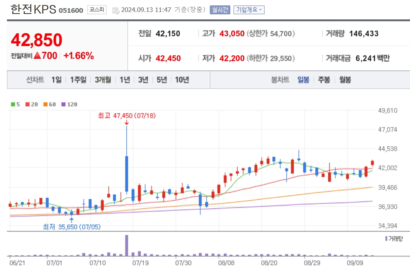Click the 07/19 date axis label
This screenshot has width=410, height=270.
pyautogui.click(x=140, y=263)
